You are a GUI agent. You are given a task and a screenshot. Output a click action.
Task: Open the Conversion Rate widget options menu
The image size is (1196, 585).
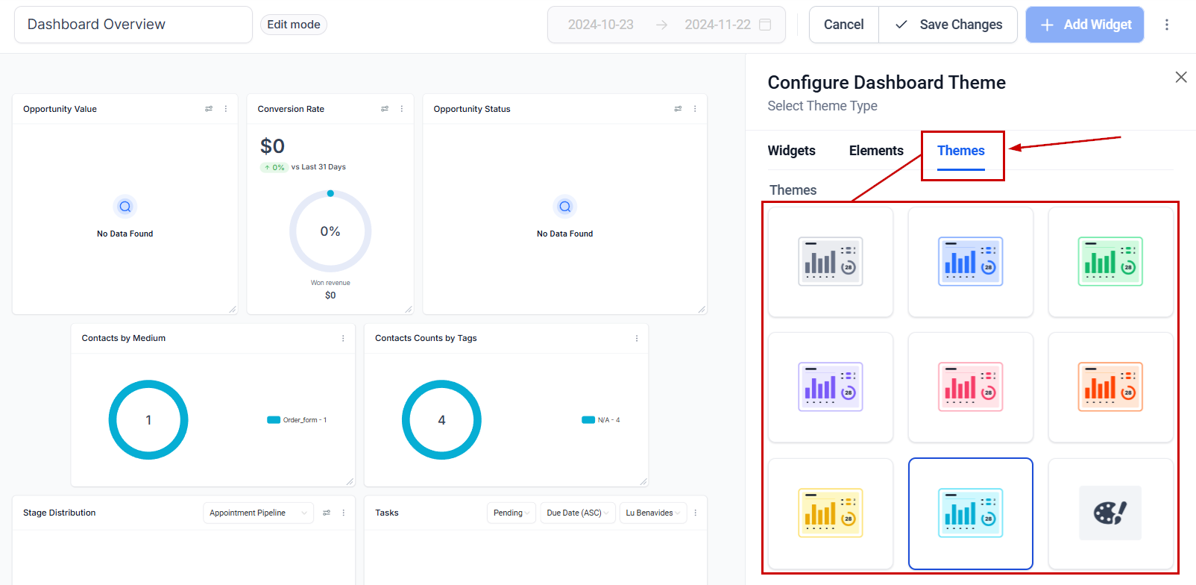point(402,109)
